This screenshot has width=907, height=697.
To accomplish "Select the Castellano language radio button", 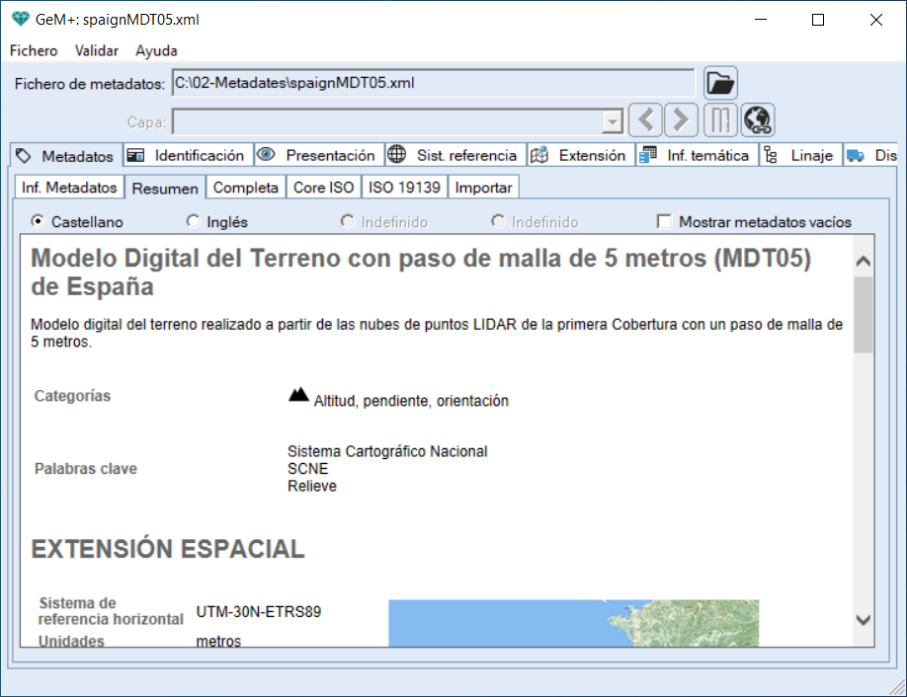I will (39, 222).
